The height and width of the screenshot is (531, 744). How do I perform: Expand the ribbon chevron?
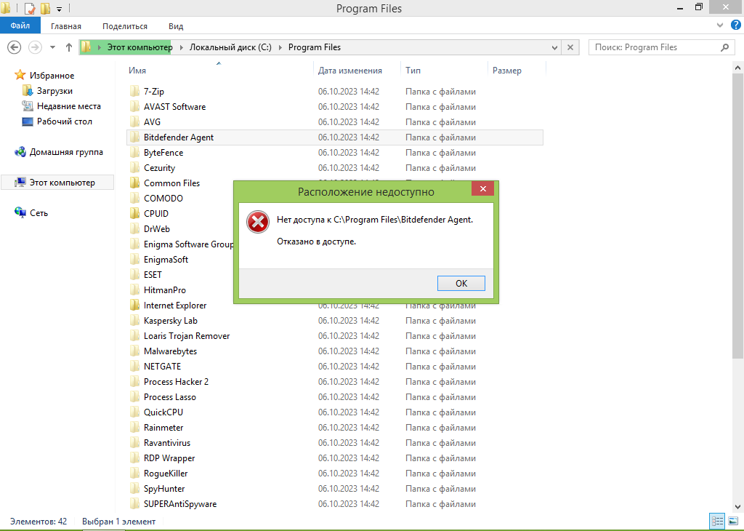720,25
